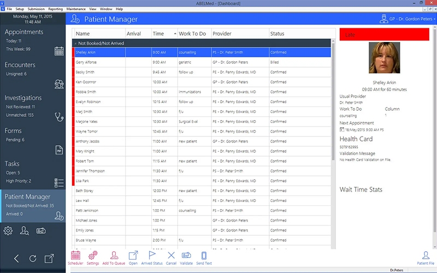
Task: Open the Scheduler from the bottom toolbar
Action: pos(75,257)
